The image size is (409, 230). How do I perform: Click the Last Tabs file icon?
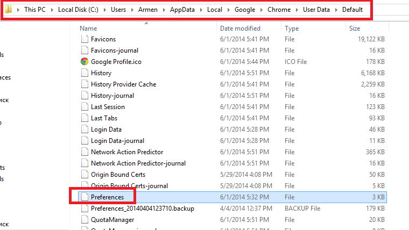84,118
